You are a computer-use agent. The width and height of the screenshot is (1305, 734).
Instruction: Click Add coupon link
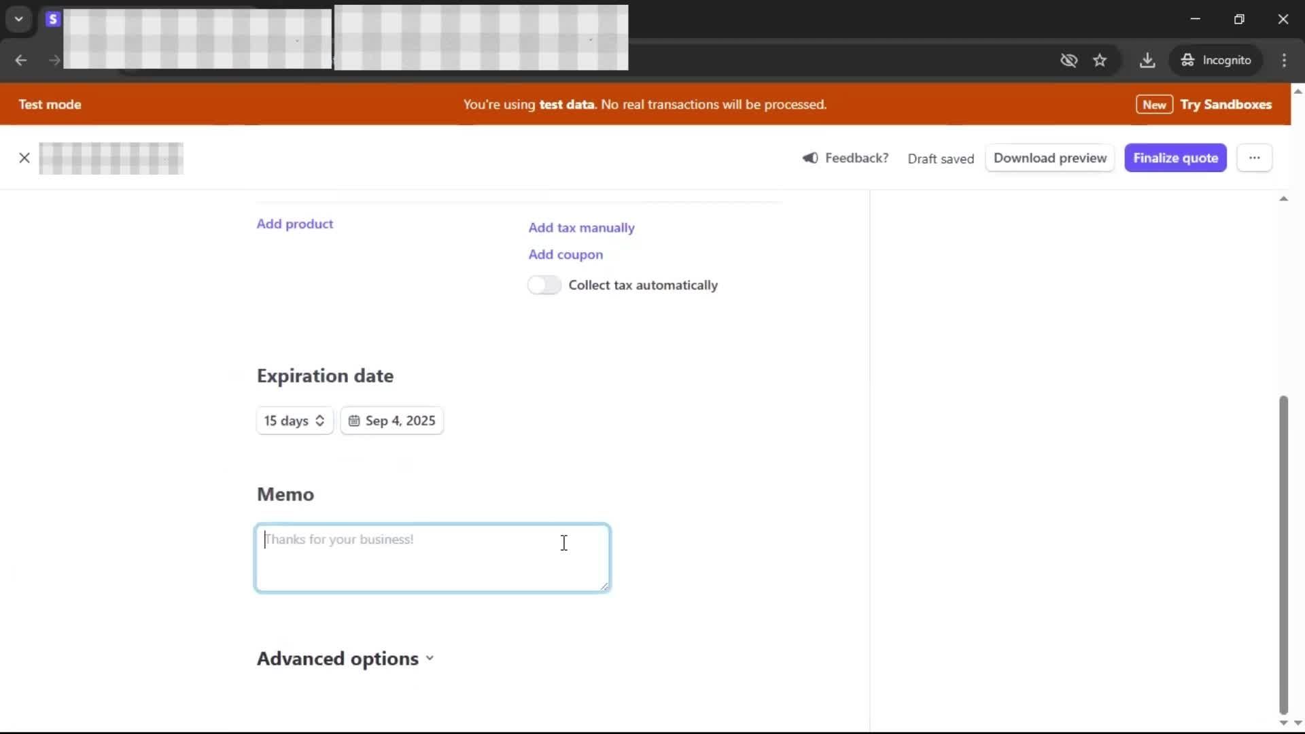click(x=565, y=255)
